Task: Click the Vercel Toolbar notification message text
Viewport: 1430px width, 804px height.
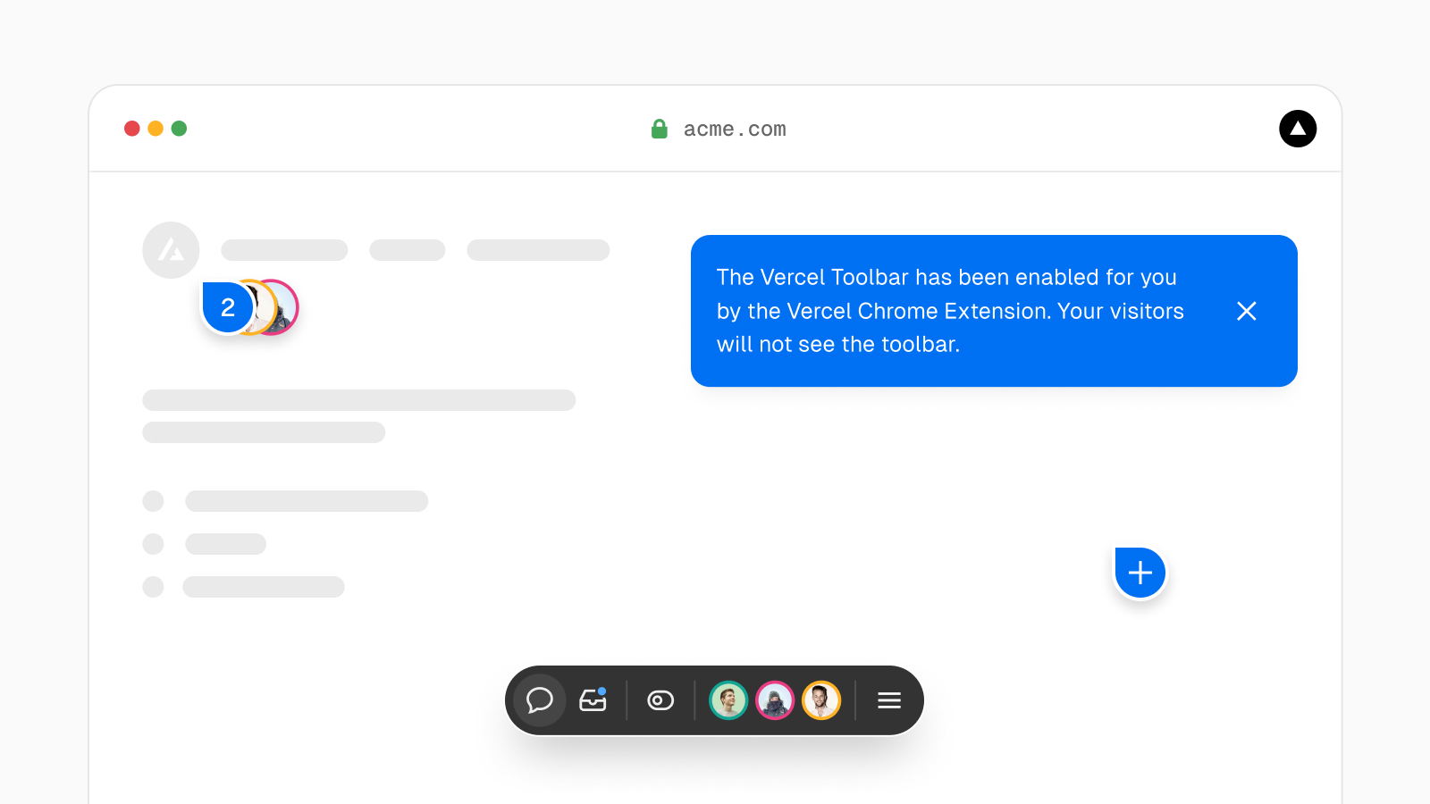Action: click(950, 311)
